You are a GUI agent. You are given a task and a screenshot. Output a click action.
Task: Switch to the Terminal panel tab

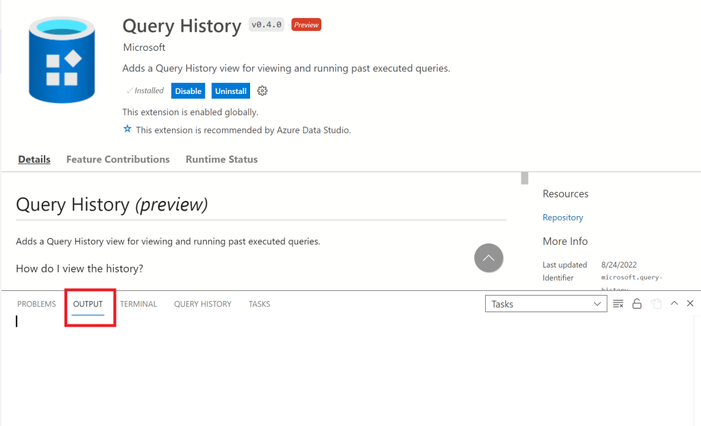pos(138,304)
